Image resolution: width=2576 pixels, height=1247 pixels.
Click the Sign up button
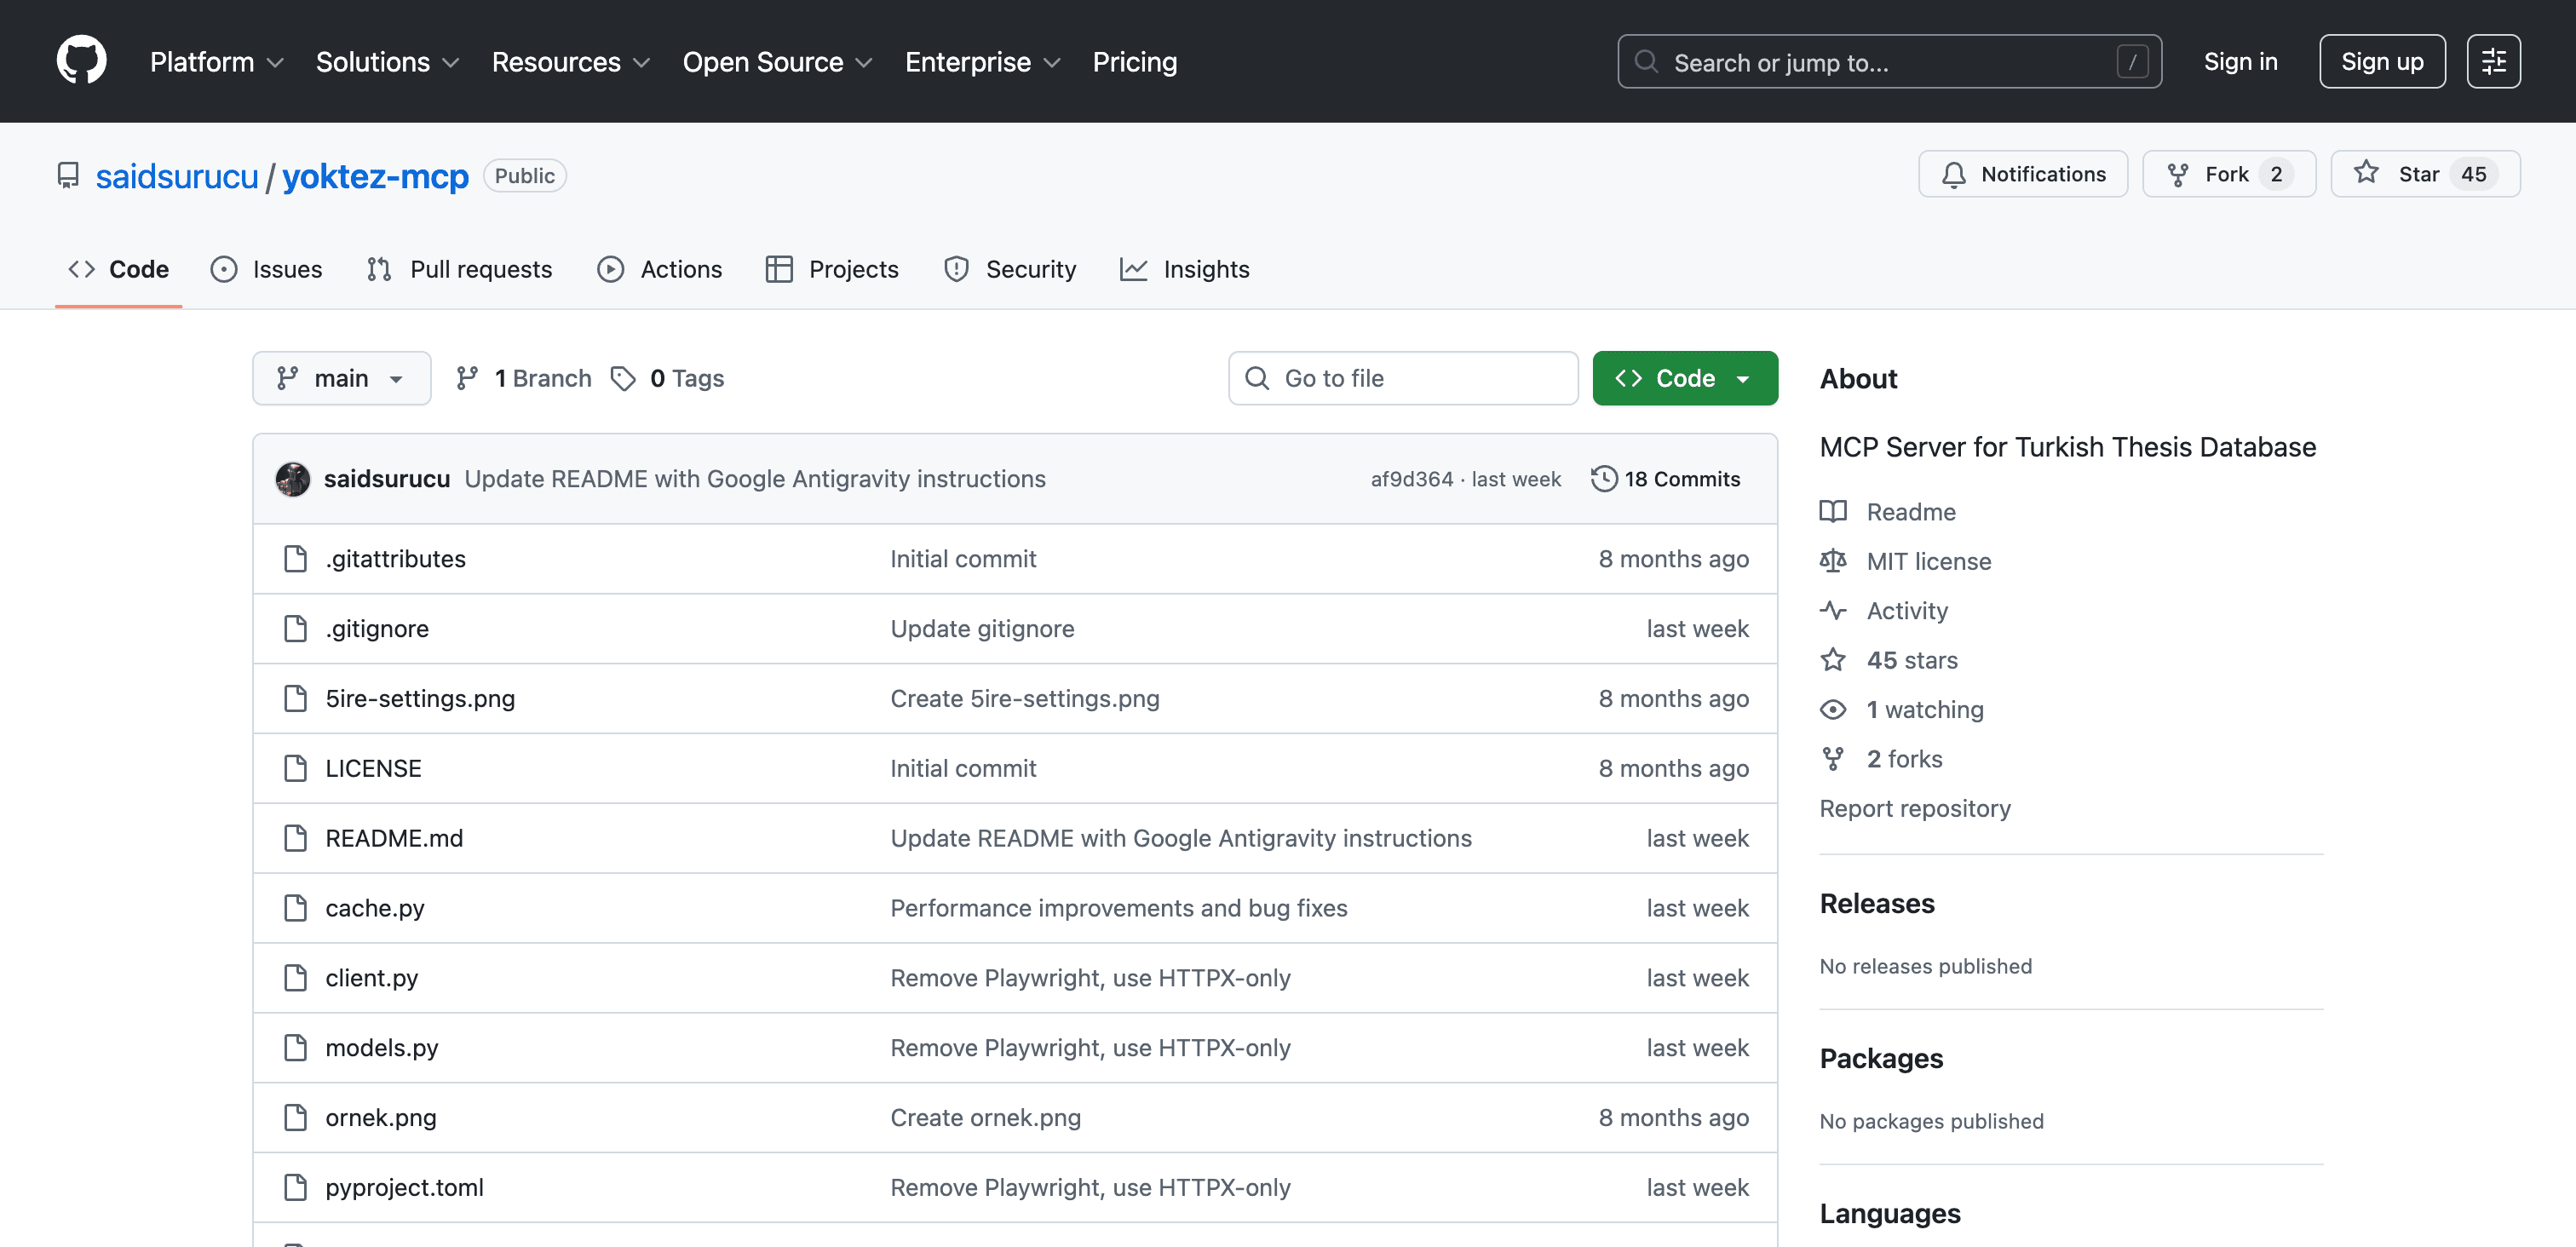[2381, 62]
